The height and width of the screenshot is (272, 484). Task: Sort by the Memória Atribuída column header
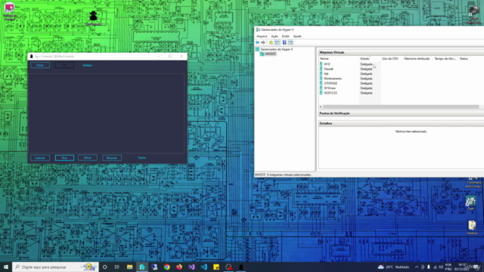(x=417, y=59)
